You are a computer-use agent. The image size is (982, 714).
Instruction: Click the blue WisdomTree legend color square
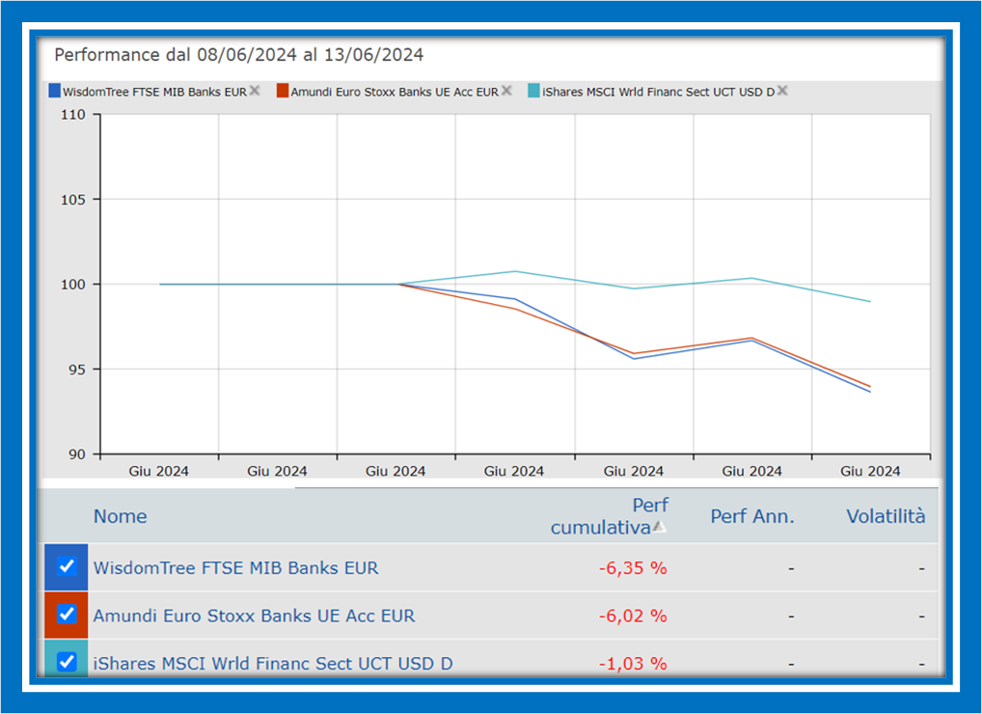[x=54, y=92]
